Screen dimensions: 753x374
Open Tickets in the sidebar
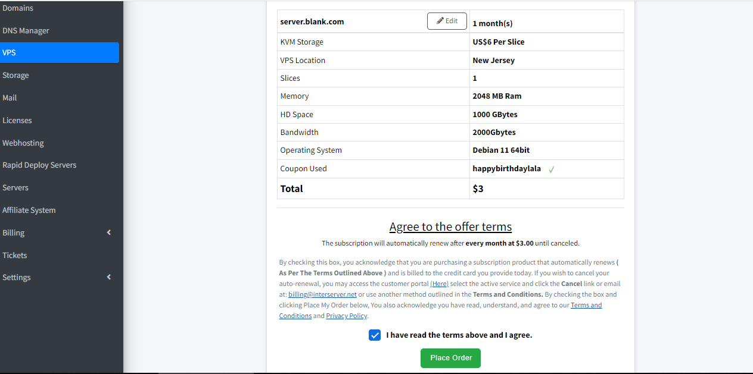pyautogui.click(x=15, y=255)
